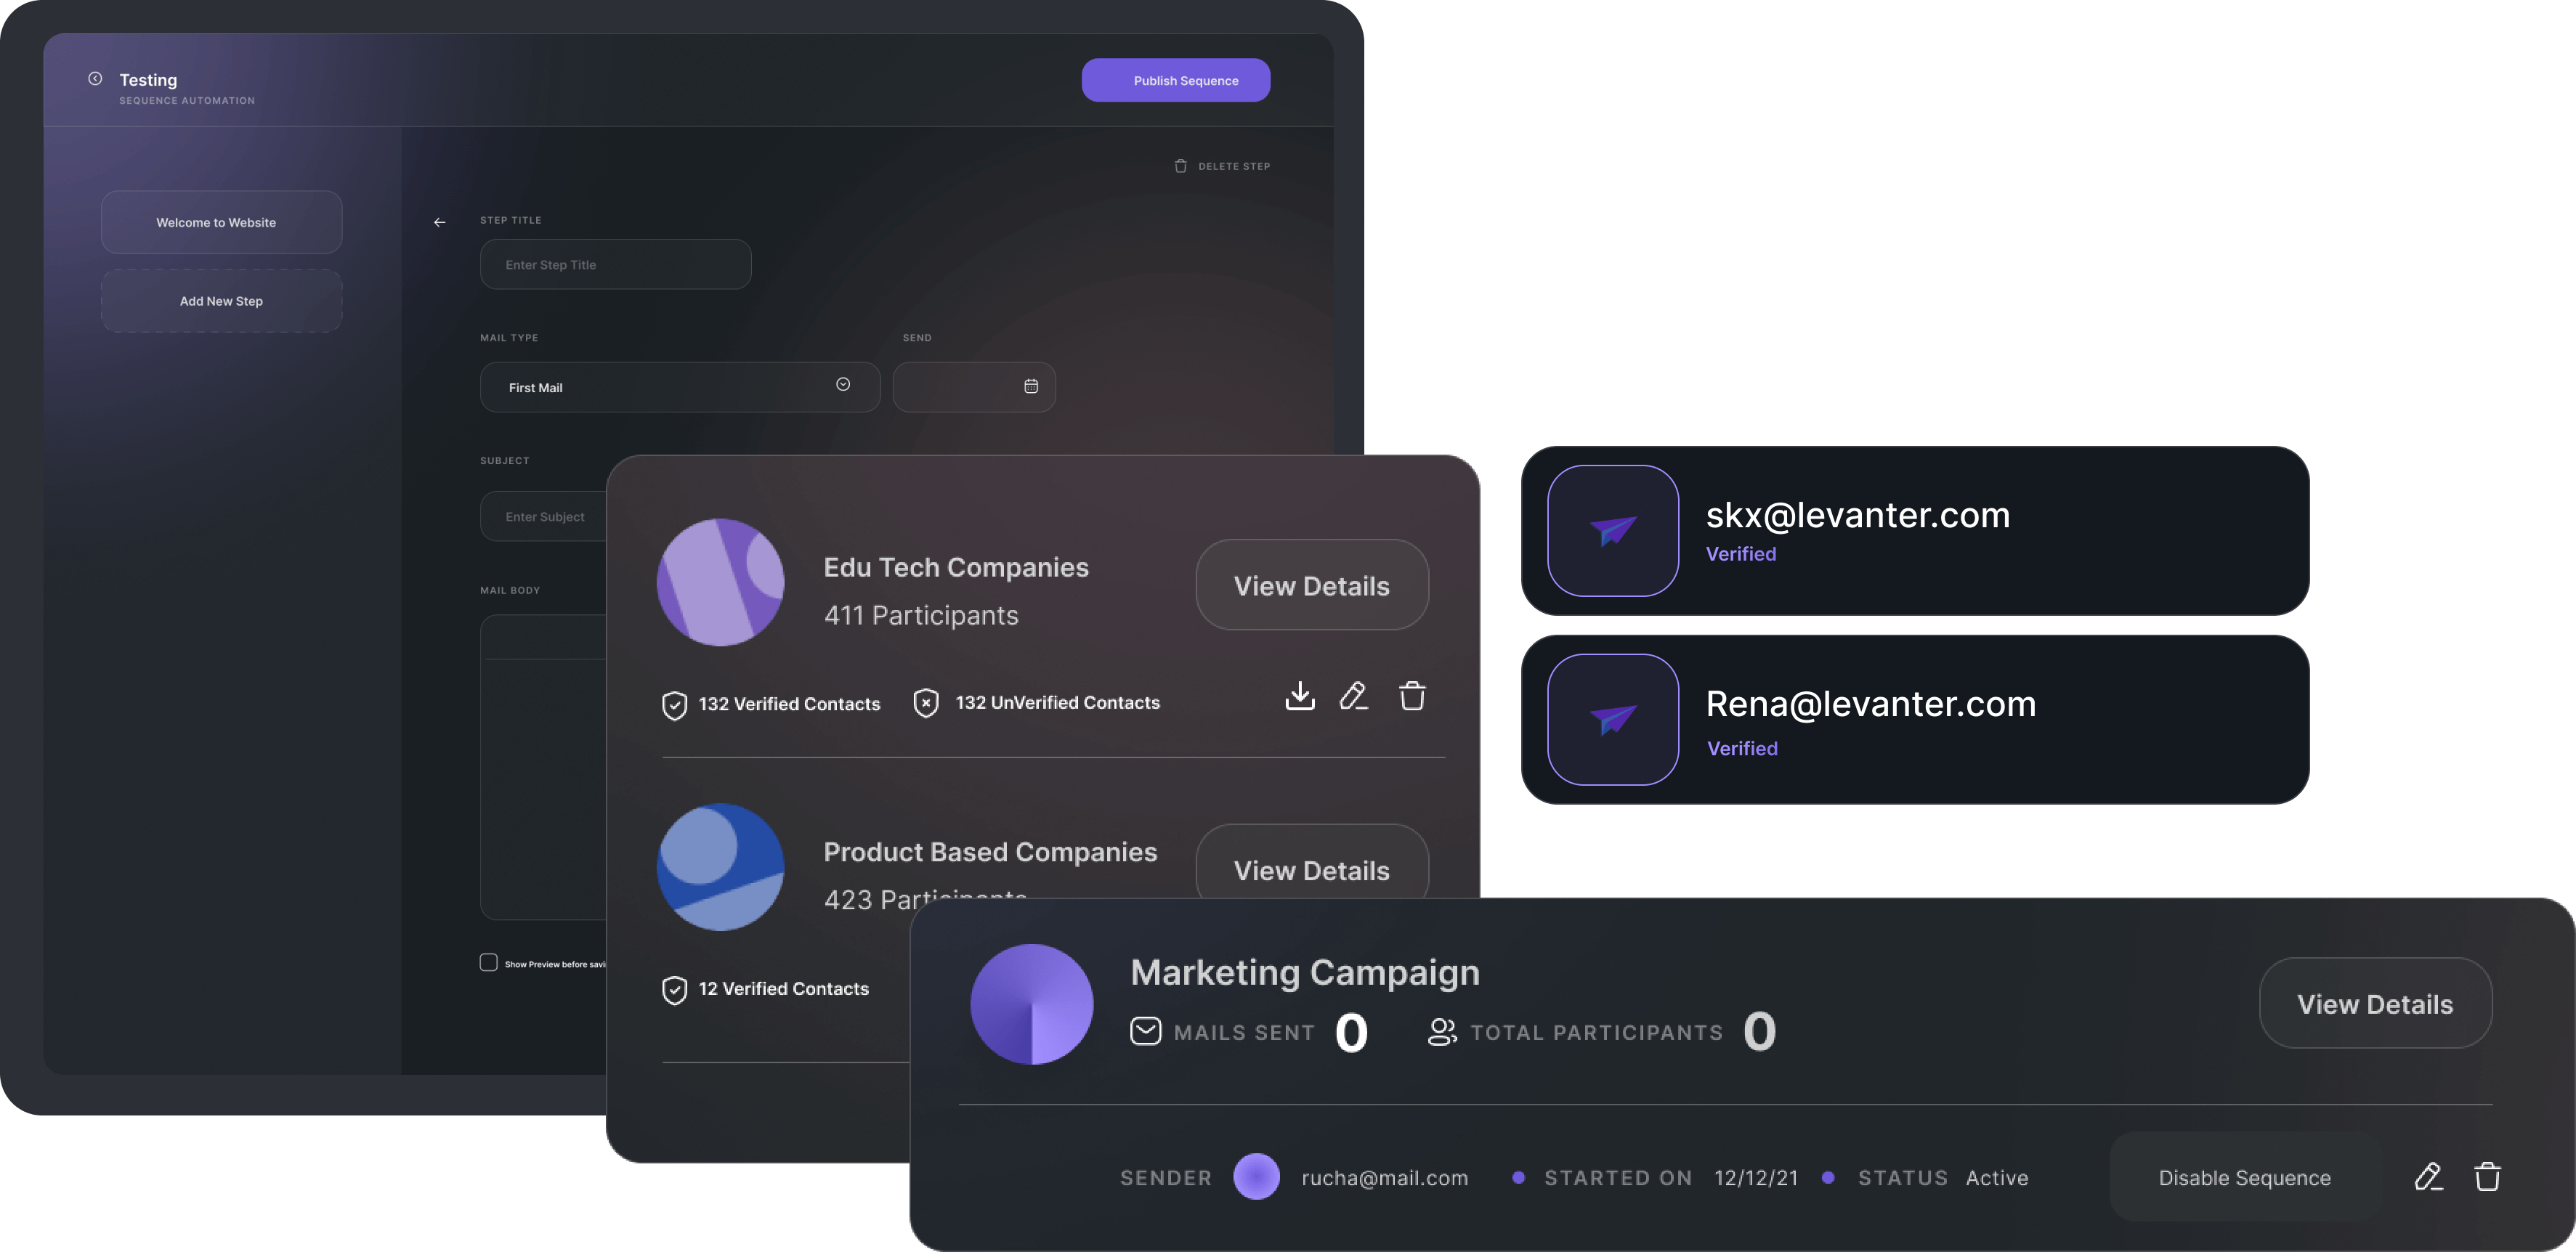This screenshot has width=2576, height=1252.
Task: Click View Details for Marketing Campaign
Action: pos(2374,1002)
